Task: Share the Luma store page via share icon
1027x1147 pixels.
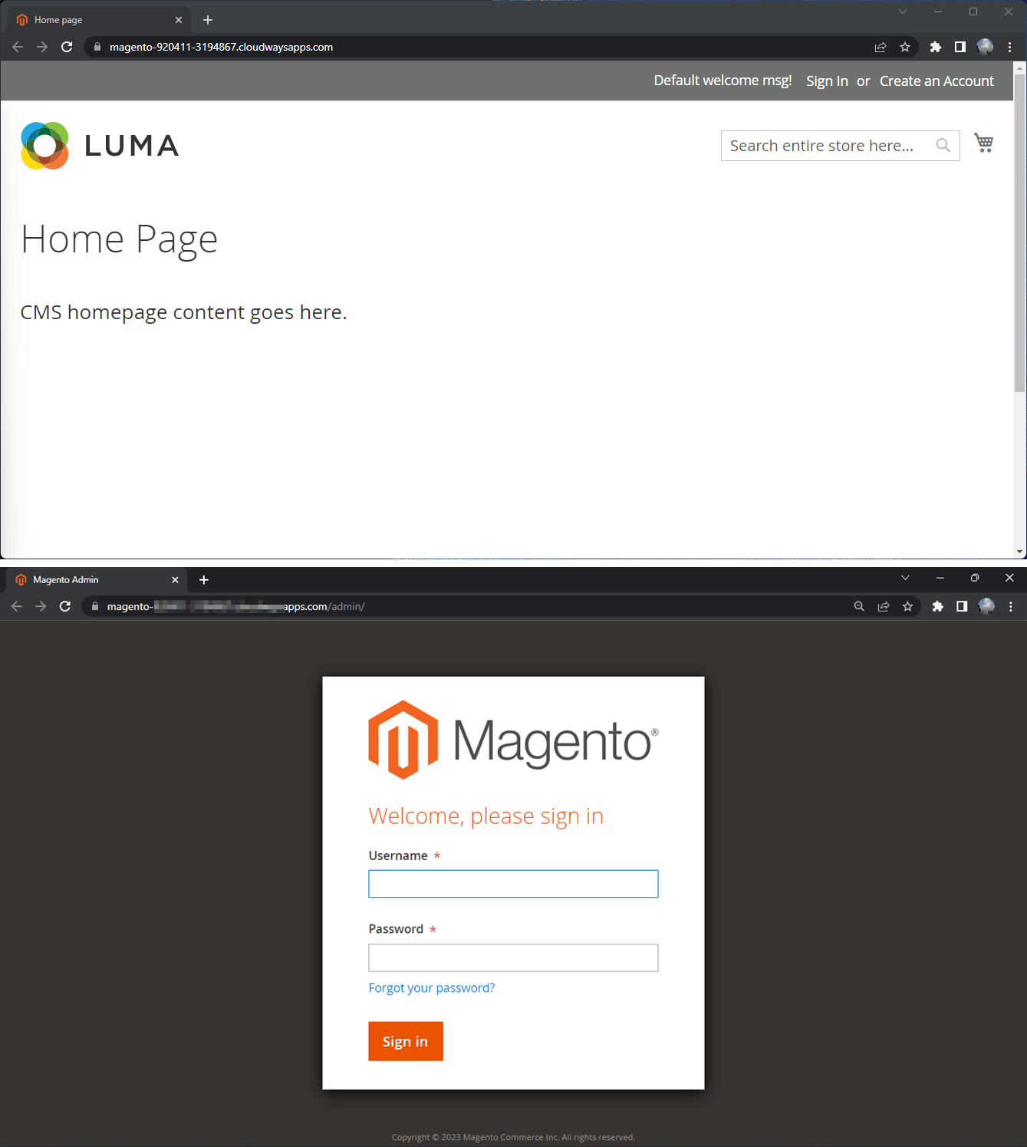Action: coord(881,47)
